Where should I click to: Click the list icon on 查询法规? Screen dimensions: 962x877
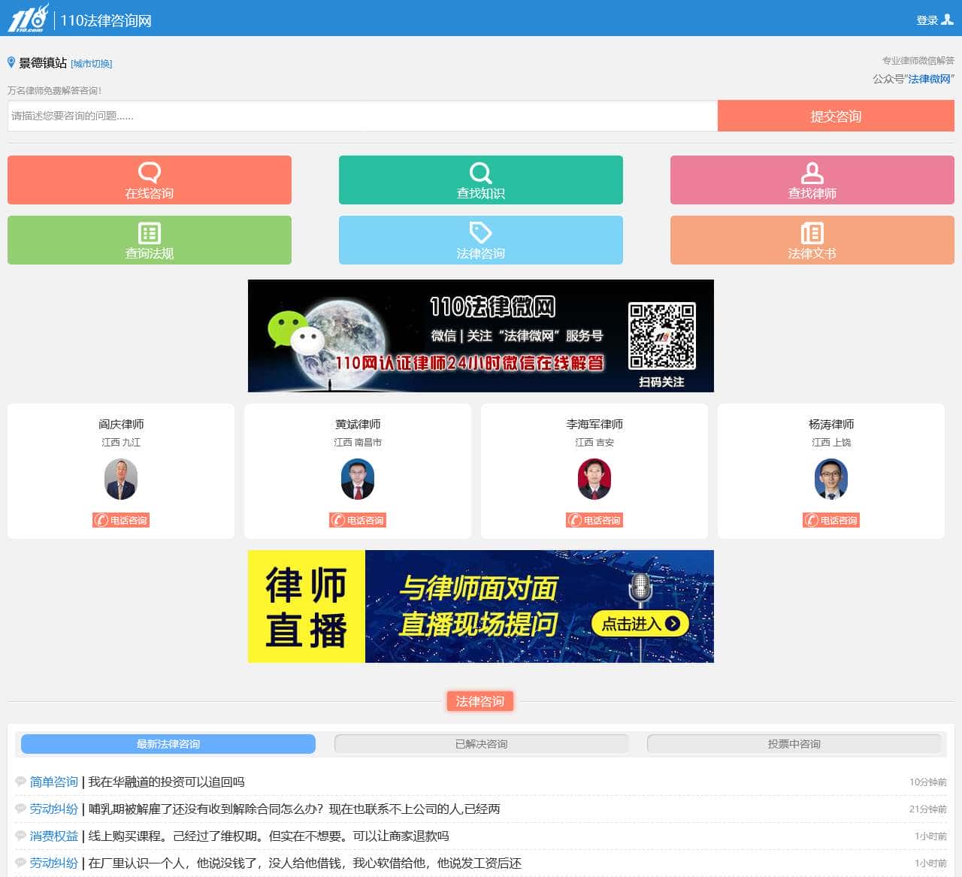point(150,233)
